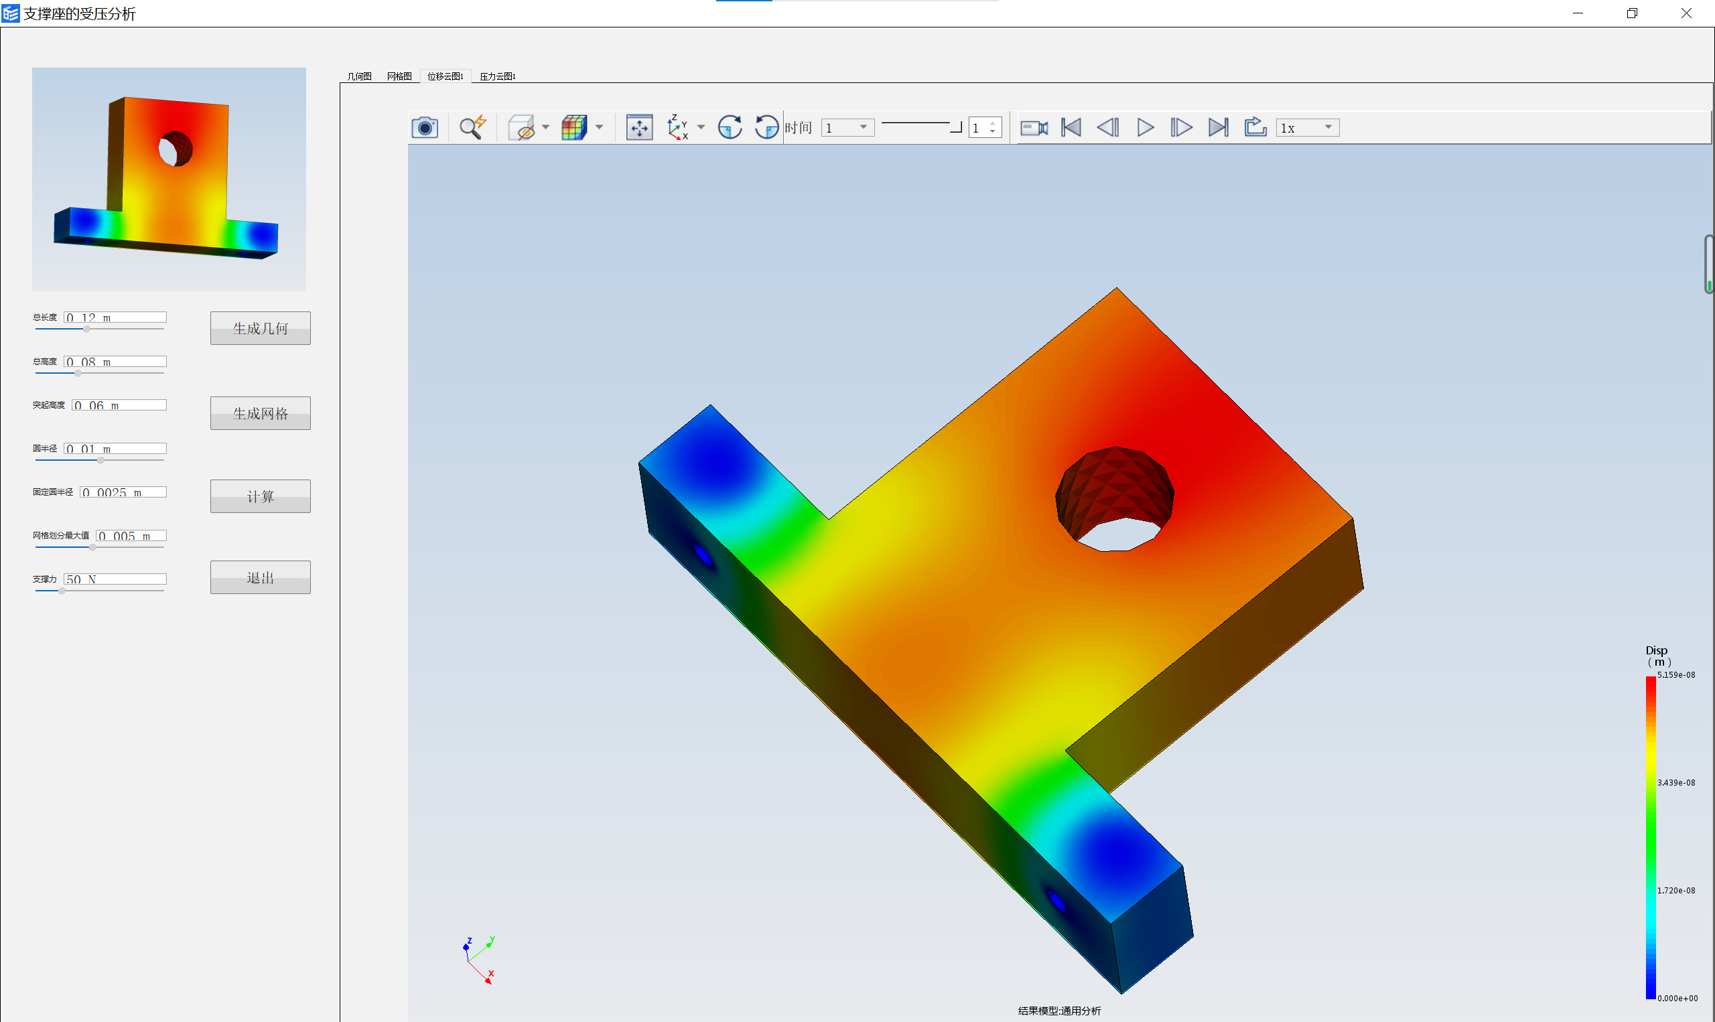Viewport: 1715px width, 1022px height.
Task: Click the 生成网格 button
Action: click(x=261, y=413)
